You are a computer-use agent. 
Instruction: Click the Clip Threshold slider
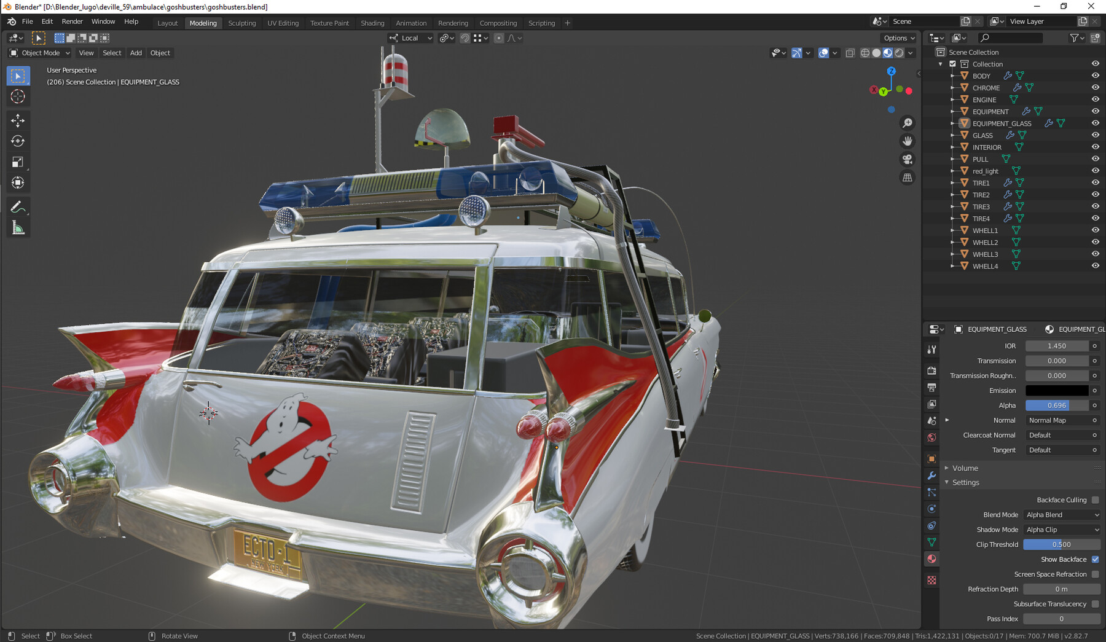coord(1062,544)
